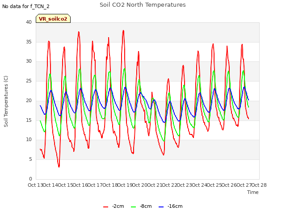Click the chart title Soil CO2 North Temperatures

pyautogui.click(x=143, y=5)
